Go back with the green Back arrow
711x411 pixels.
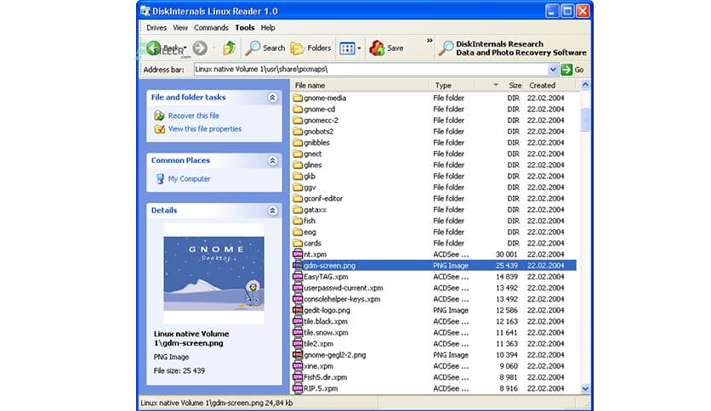pos(153,48)
